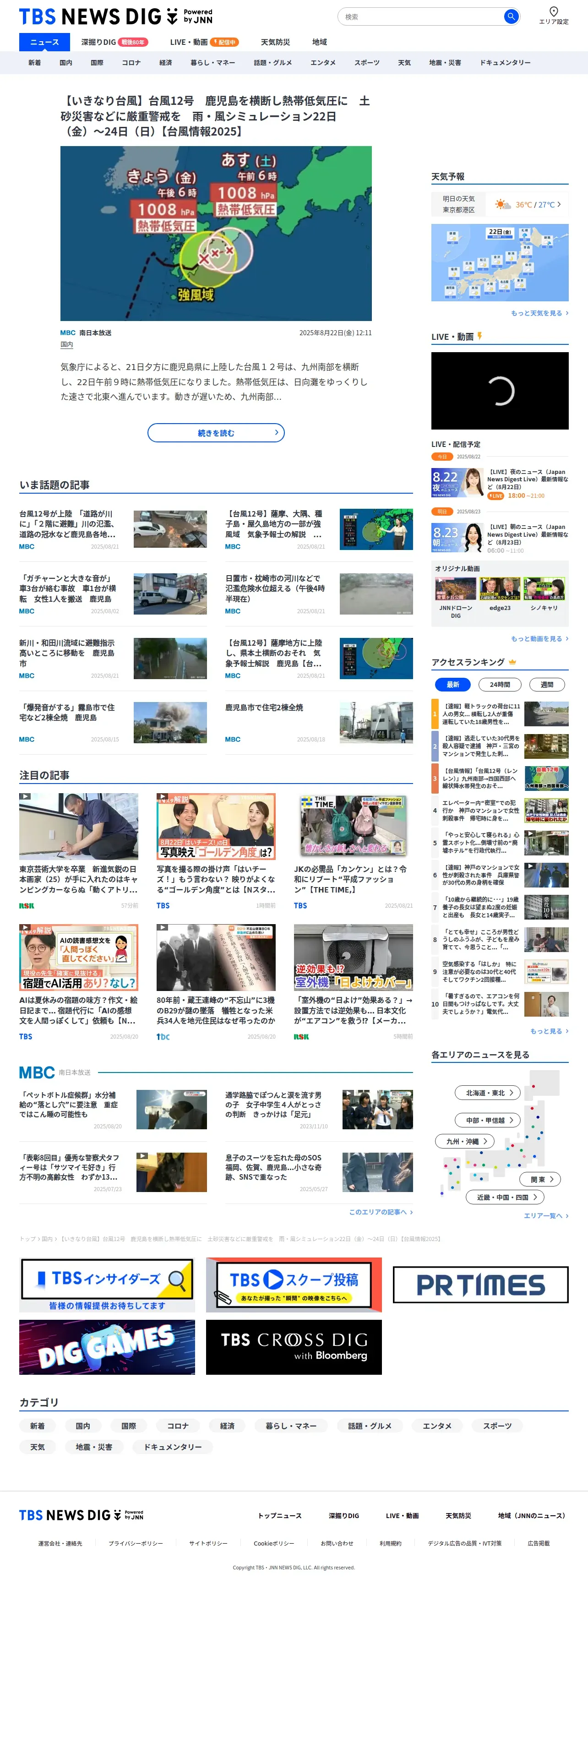The height and width of the screenshot is (1764, 588).
Task: Click このエリアの記事へ link
Action: point(381,1212)
